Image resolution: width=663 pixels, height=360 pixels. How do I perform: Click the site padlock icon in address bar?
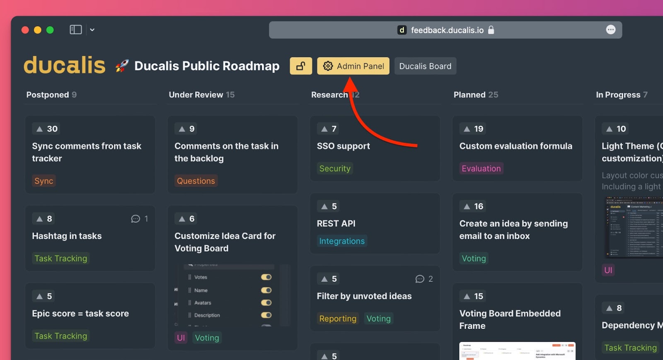click(491, 30)
